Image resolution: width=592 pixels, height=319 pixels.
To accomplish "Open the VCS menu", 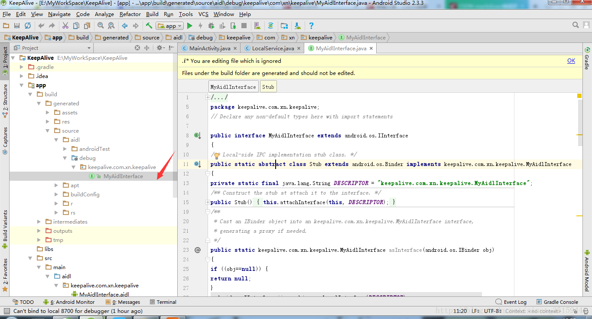I will pos(203,14).
